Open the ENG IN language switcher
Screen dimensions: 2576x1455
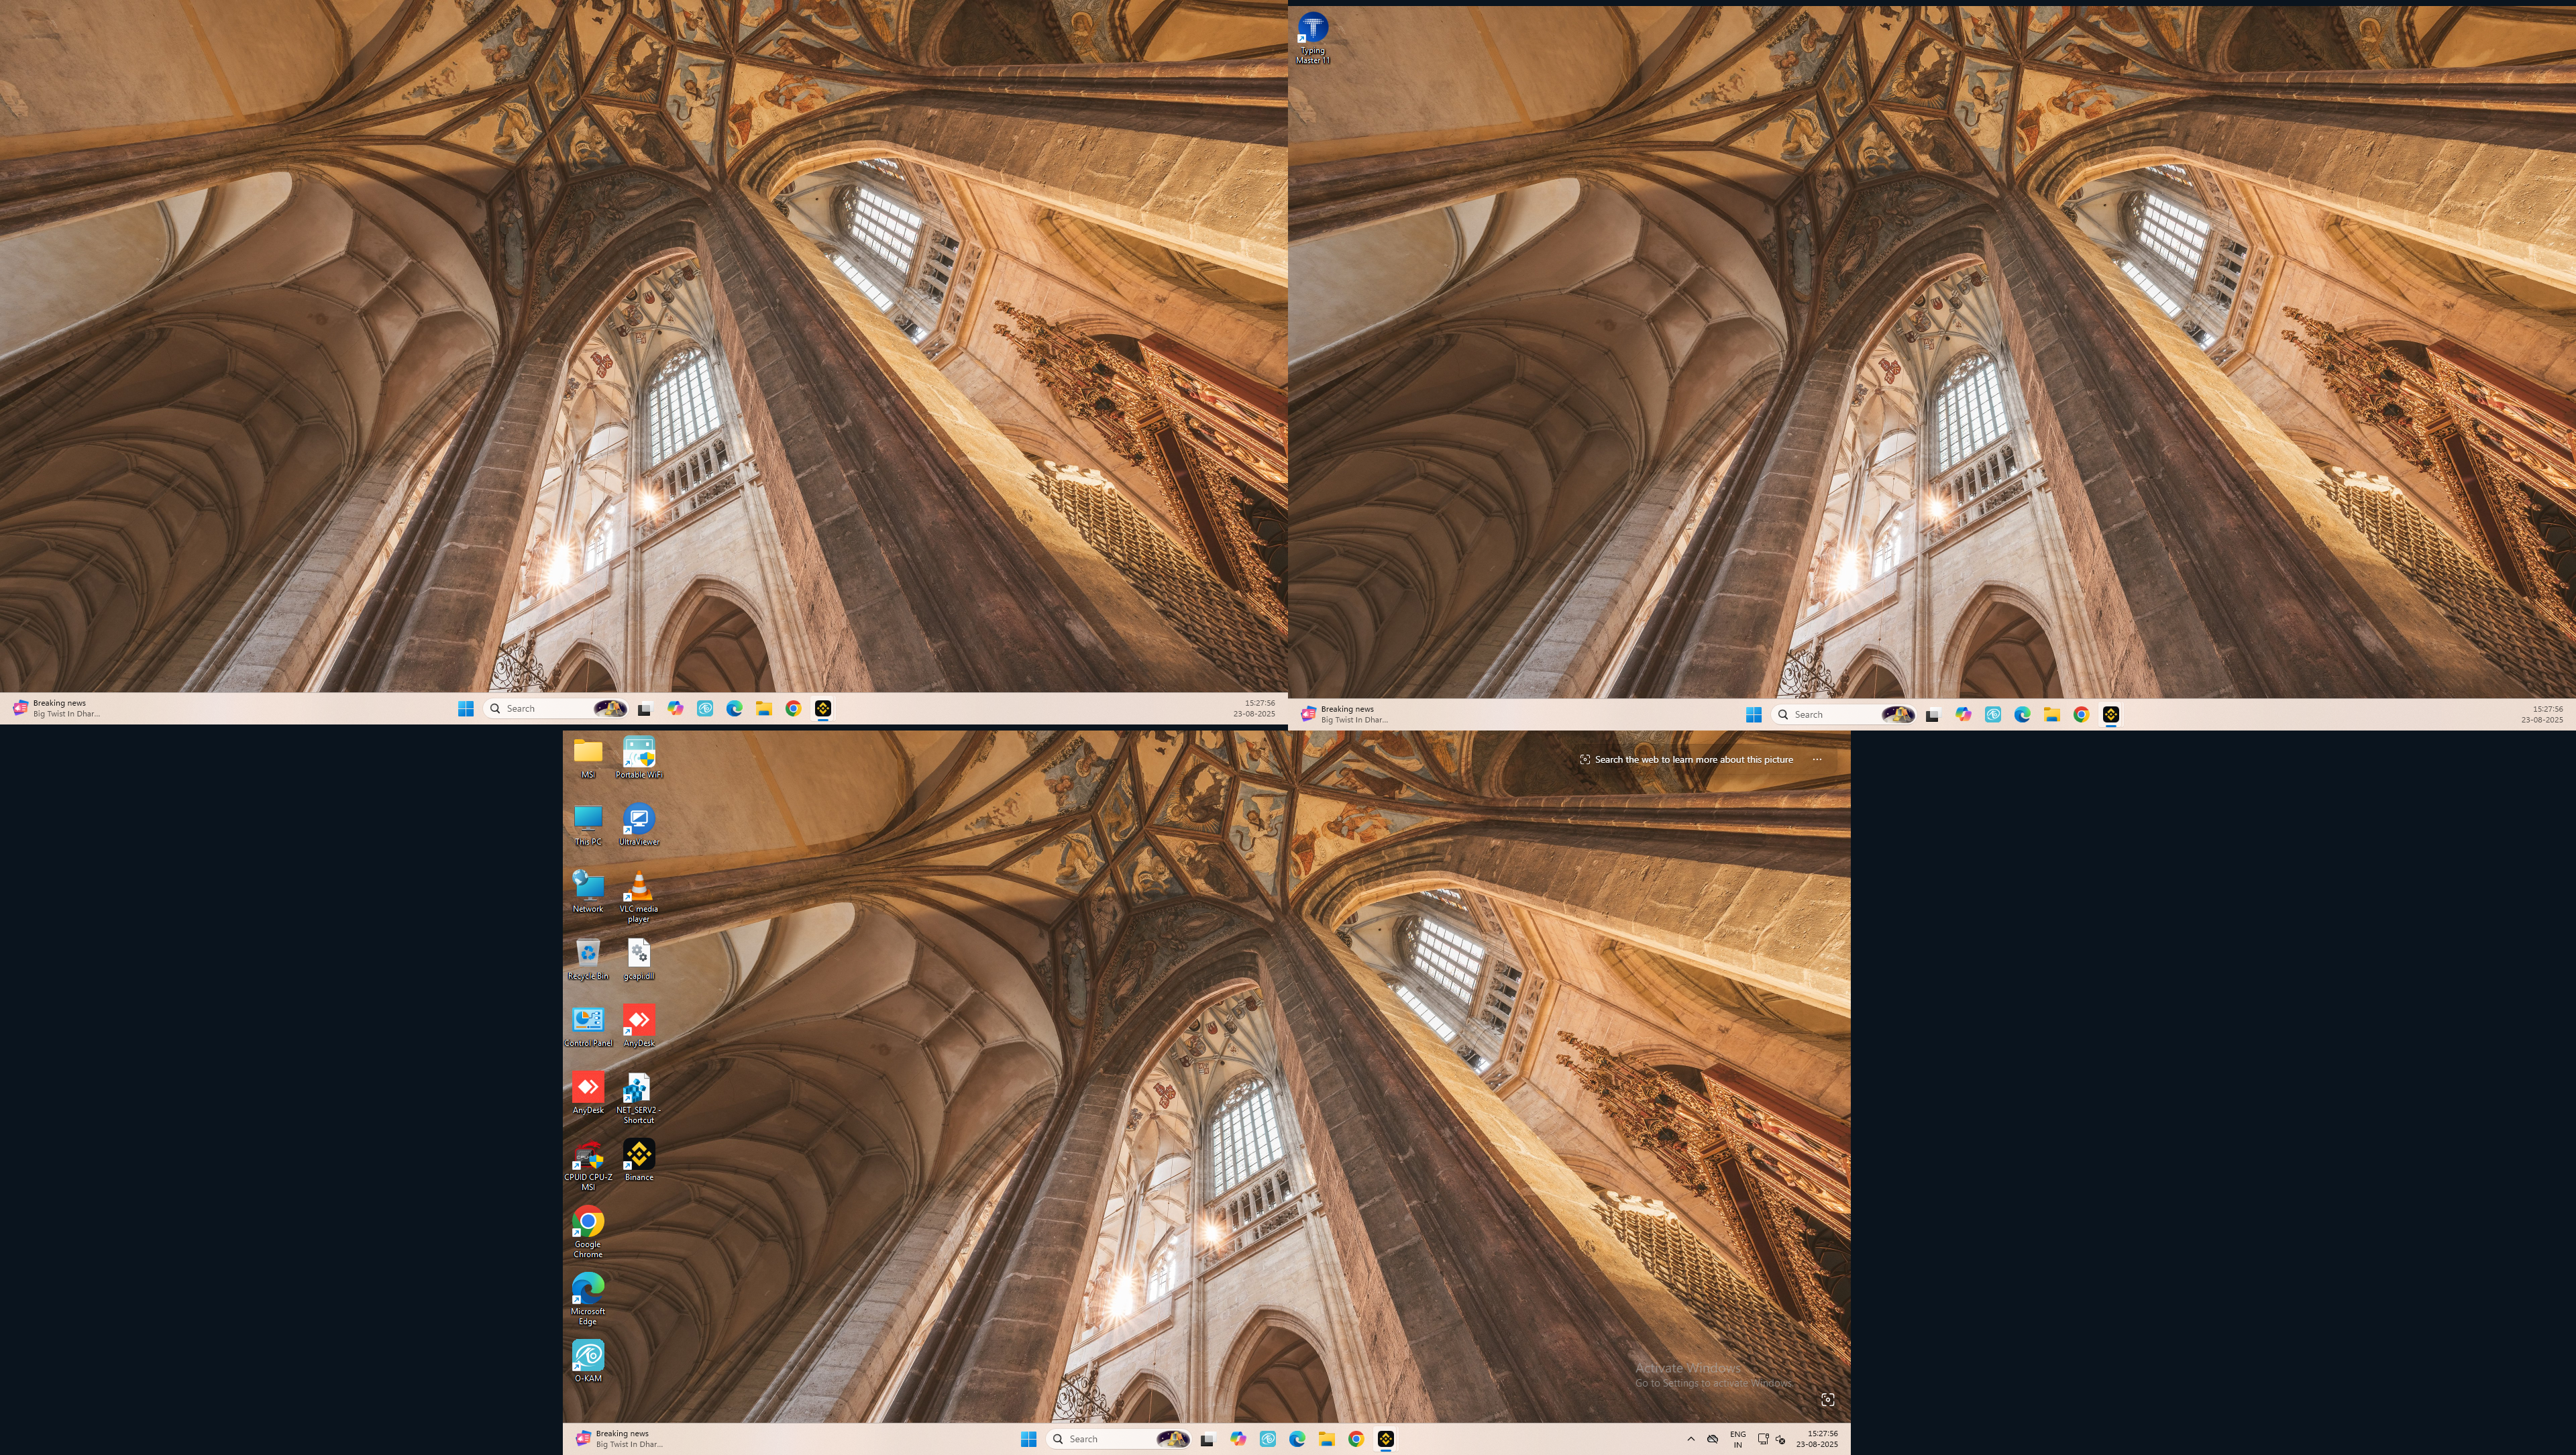coord(1738,1439)
